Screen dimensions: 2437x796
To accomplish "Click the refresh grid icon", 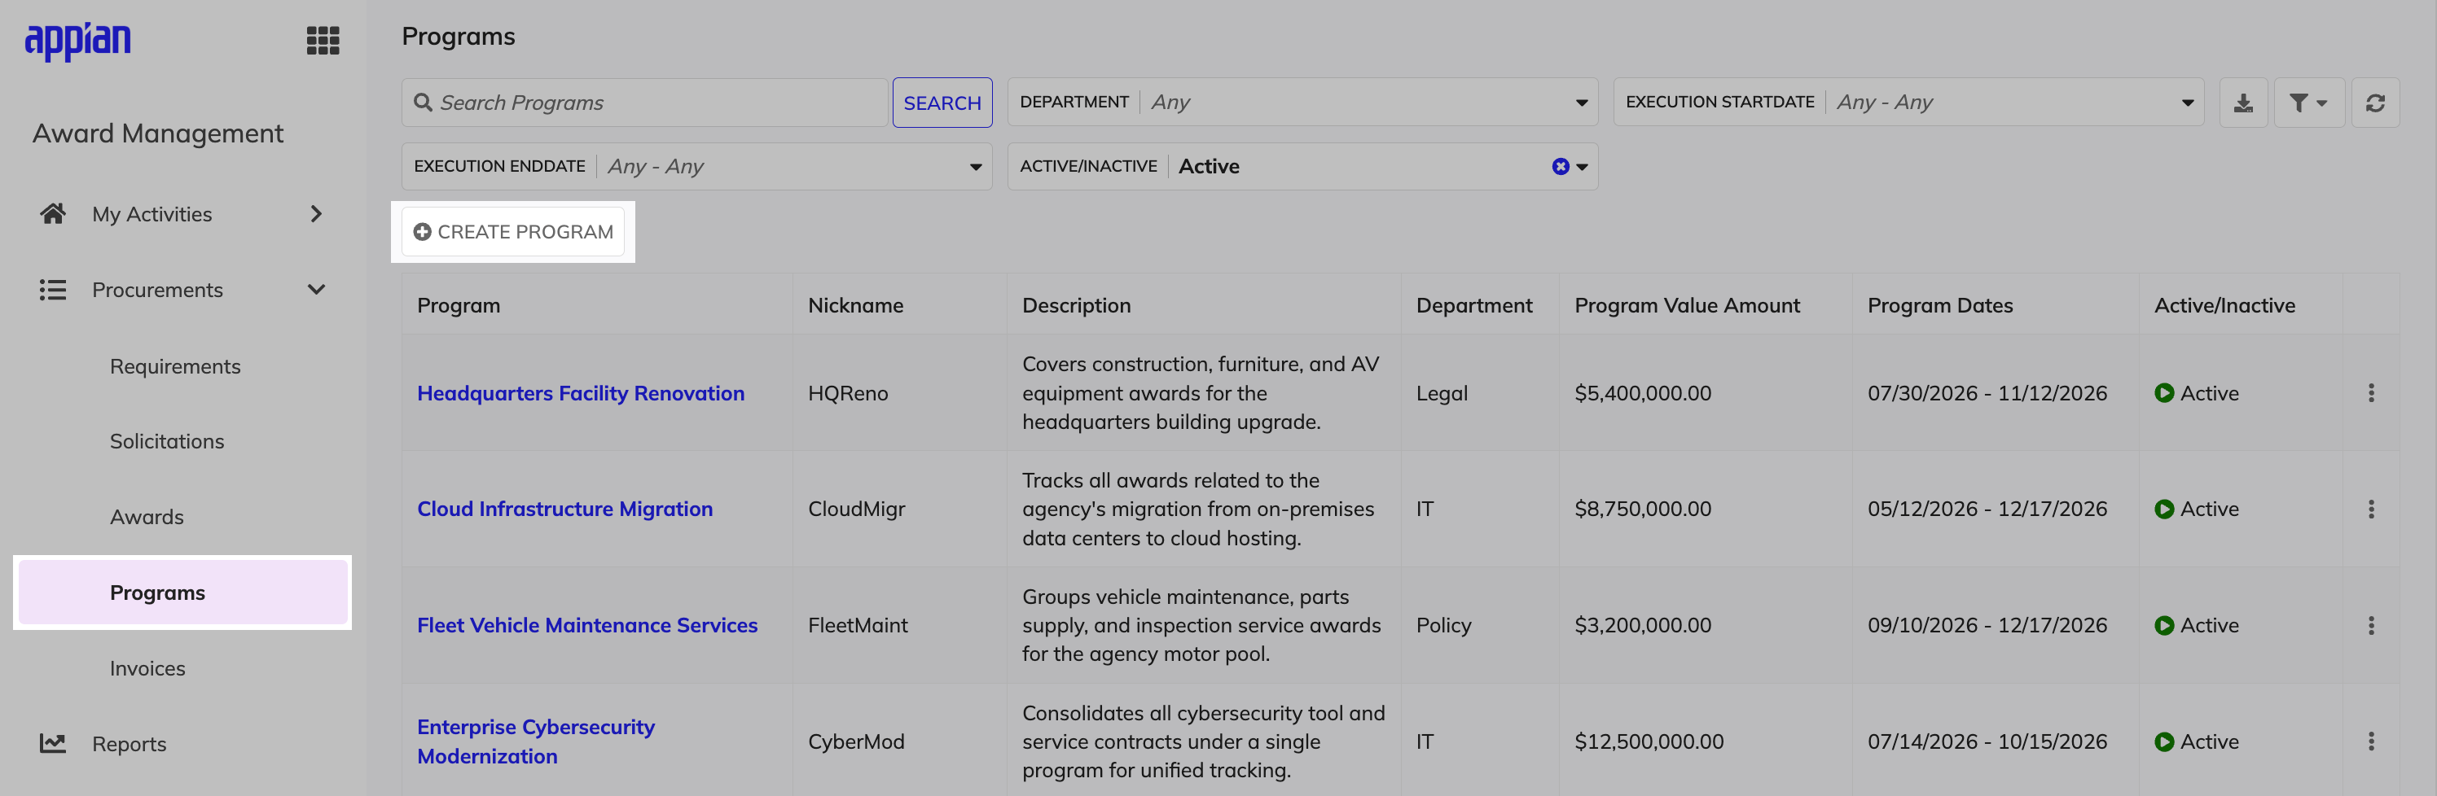I will pos(2374,102).
